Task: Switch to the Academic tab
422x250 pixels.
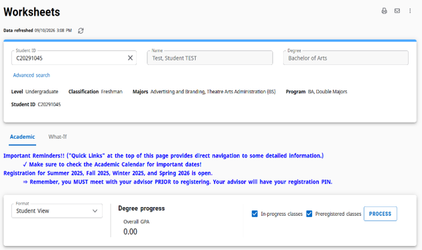Action: click(x=22, y=137)
